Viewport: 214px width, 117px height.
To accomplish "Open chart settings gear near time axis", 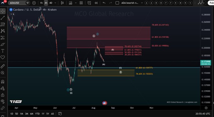I will 206,108.
